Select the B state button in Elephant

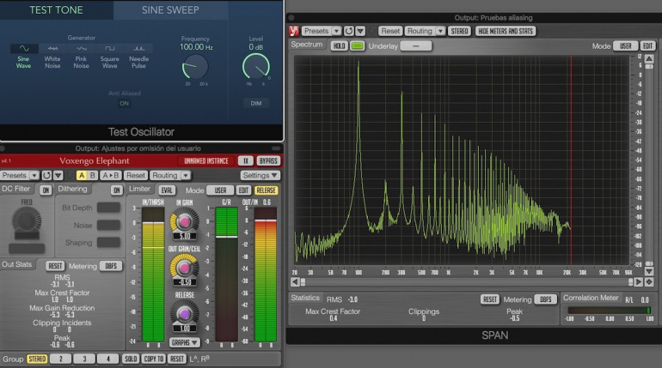point(92,175)
